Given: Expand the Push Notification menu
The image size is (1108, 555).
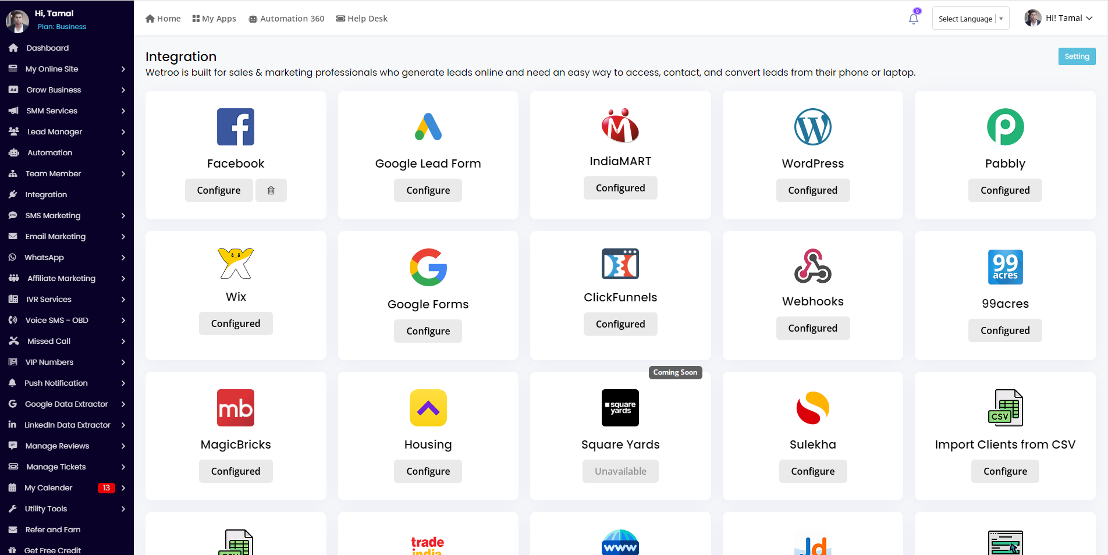Looking at the screenshot, I should coord(67,383).
